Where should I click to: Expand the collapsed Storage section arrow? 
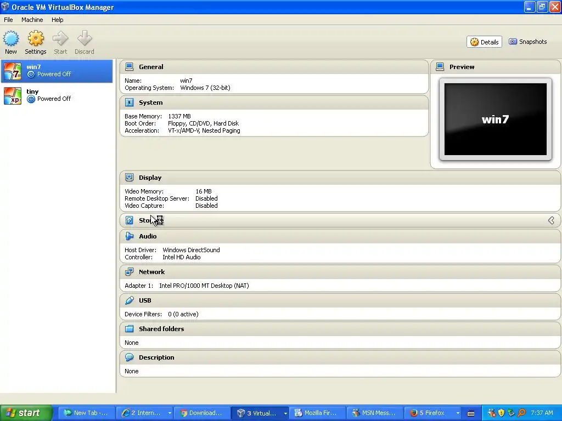[x=551, y=220]
